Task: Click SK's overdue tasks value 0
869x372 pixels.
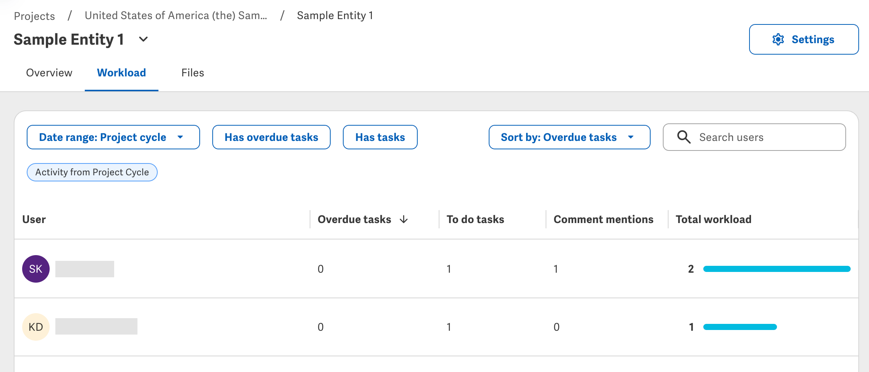Action: point(321,269)
